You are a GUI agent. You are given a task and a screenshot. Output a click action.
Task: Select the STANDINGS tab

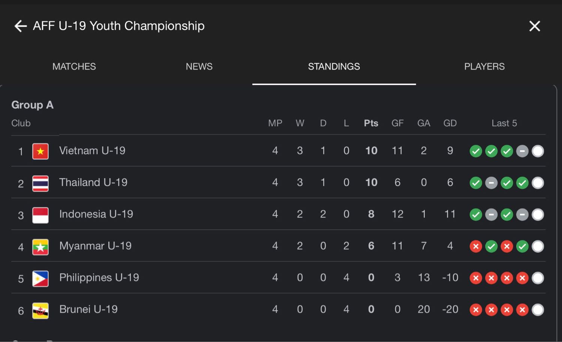pos(334,67)
